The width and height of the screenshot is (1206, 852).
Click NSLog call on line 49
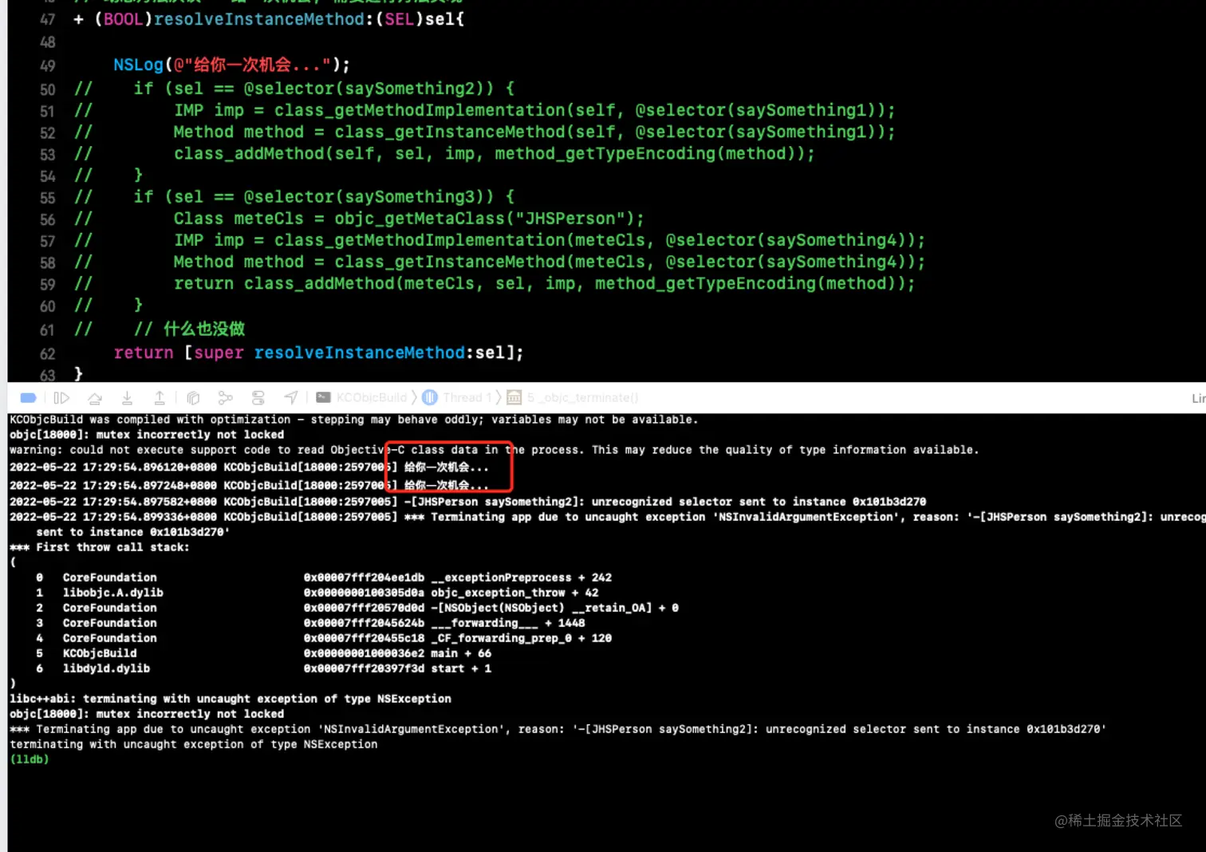coord(138,65)
